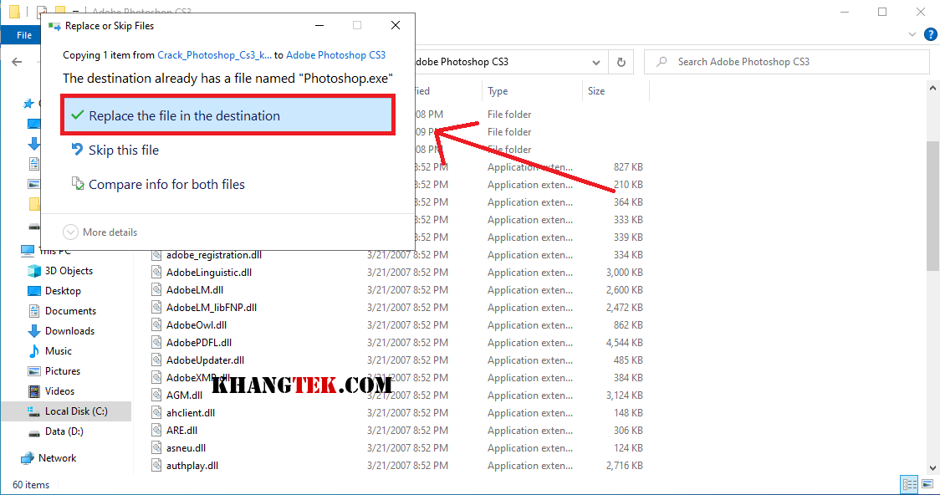Select the Data (D:) drive
940x495 pixels.
[64, 431]
